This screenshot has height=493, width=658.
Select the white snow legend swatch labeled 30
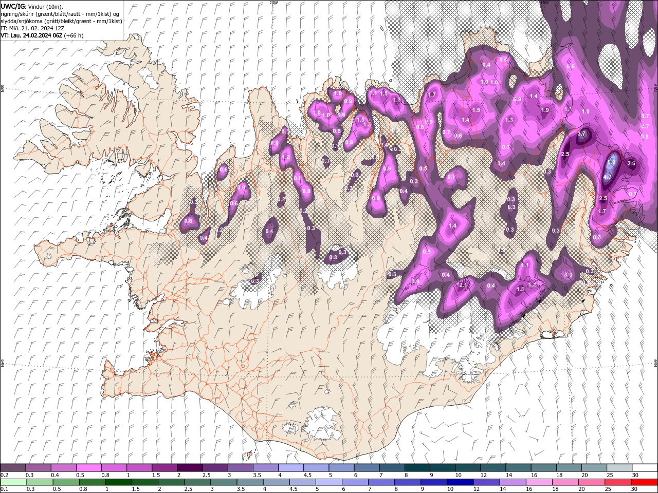click(x=645, y=468)
